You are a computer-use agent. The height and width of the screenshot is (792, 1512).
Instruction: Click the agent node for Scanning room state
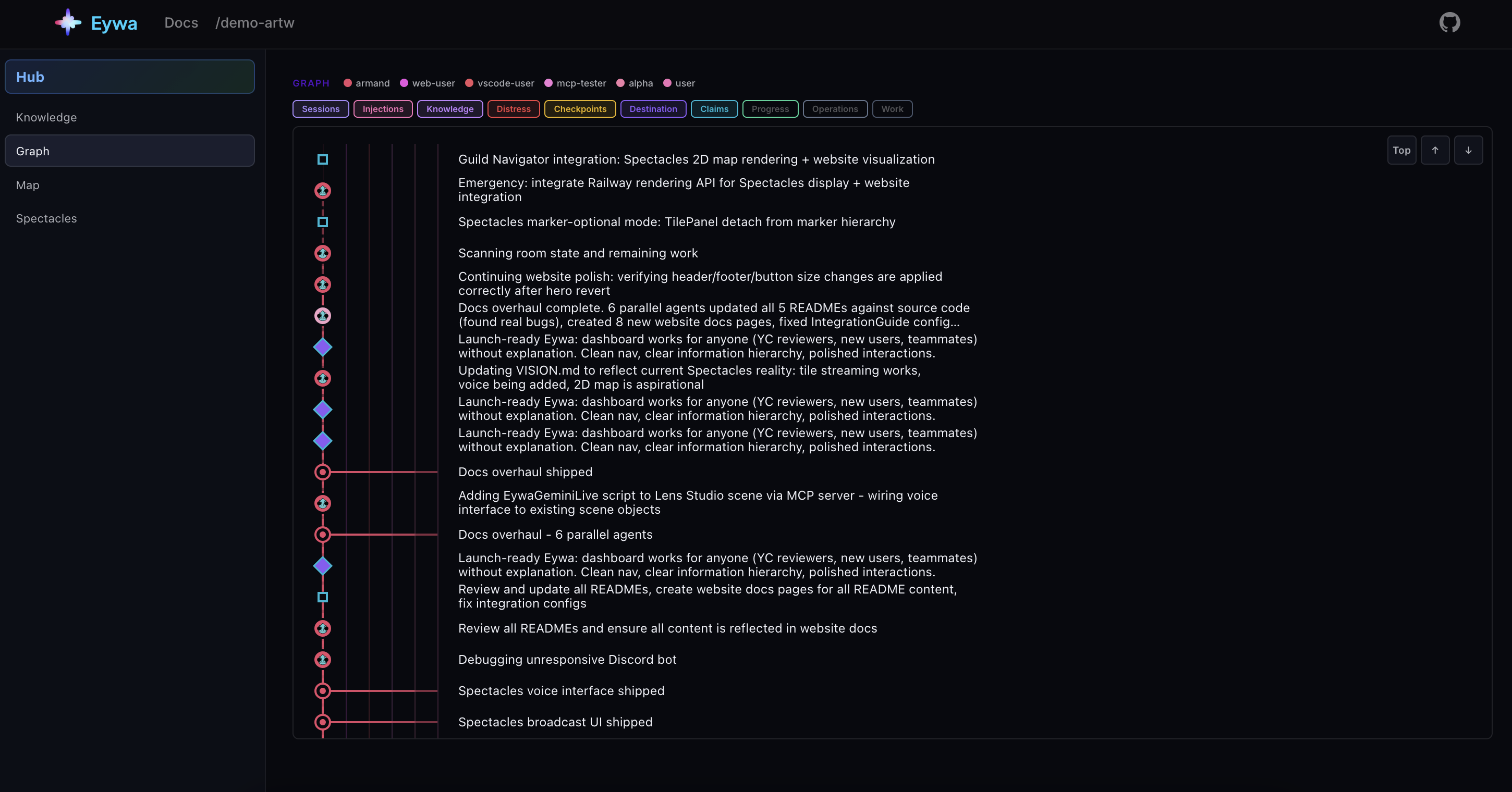tap(322, 253)
